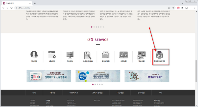Open the 학생민원 service icon

point(34,56)
